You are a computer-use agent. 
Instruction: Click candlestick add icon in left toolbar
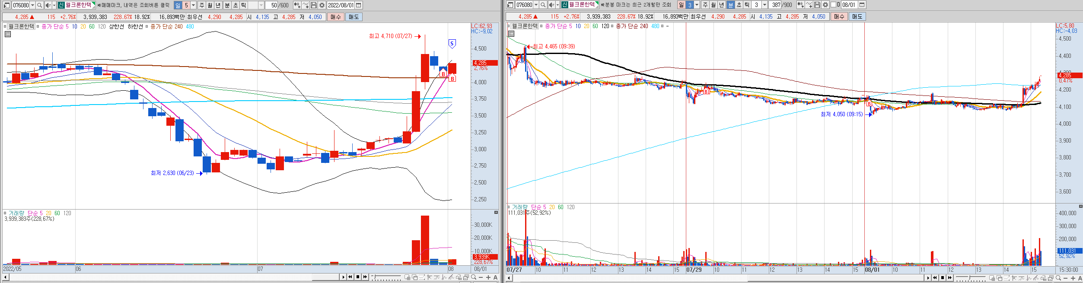coord(297,5)
